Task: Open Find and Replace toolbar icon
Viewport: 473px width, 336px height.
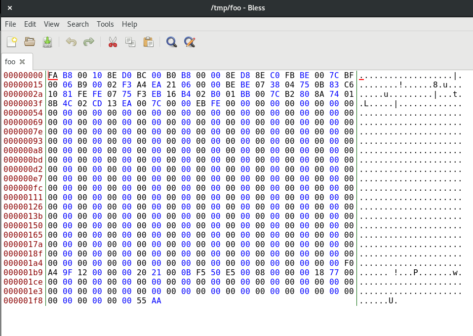Action: click(190, 42)
